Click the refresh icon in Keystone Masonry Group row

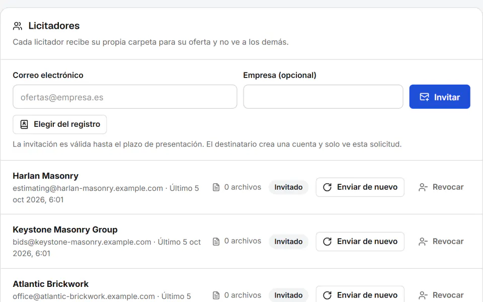pos(327,241)
